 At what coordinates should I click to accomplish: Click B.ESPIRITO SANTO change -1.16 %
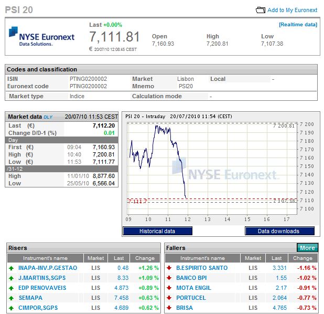(x=307, y=268)
